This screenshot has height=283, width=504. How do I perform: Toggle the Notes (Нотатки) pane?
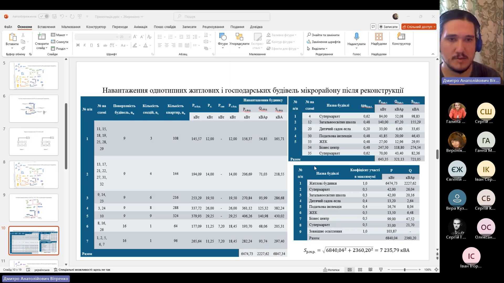coord(331,270)
